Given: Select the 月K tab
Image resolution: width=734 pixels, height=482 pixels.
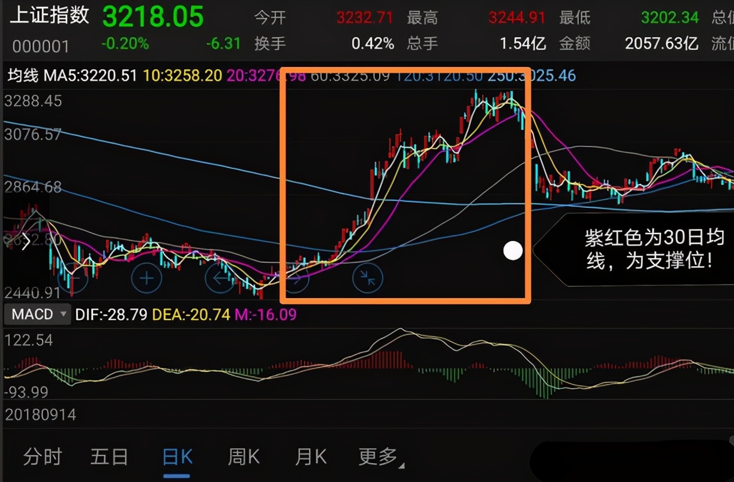Looking at the screenshot, I should click(x=311, y=457).
